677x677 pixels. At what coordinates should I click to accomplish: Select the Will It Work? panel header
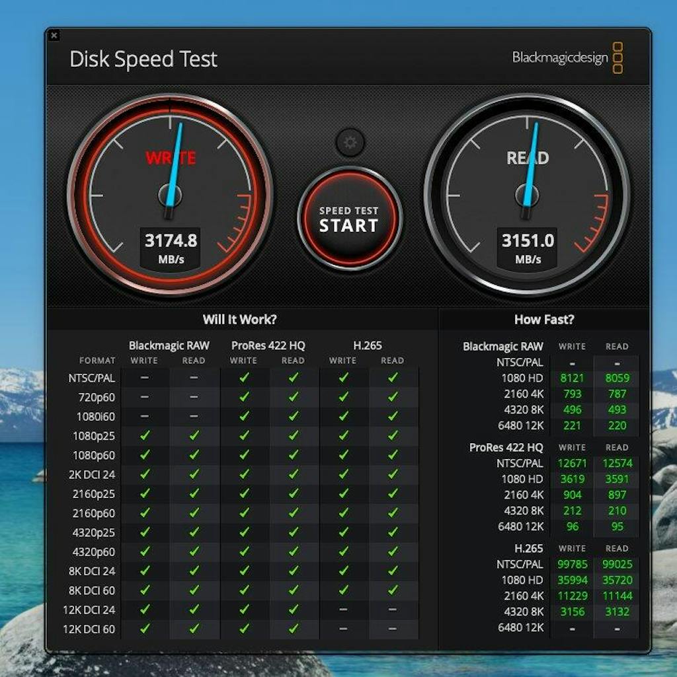[239, 320]
